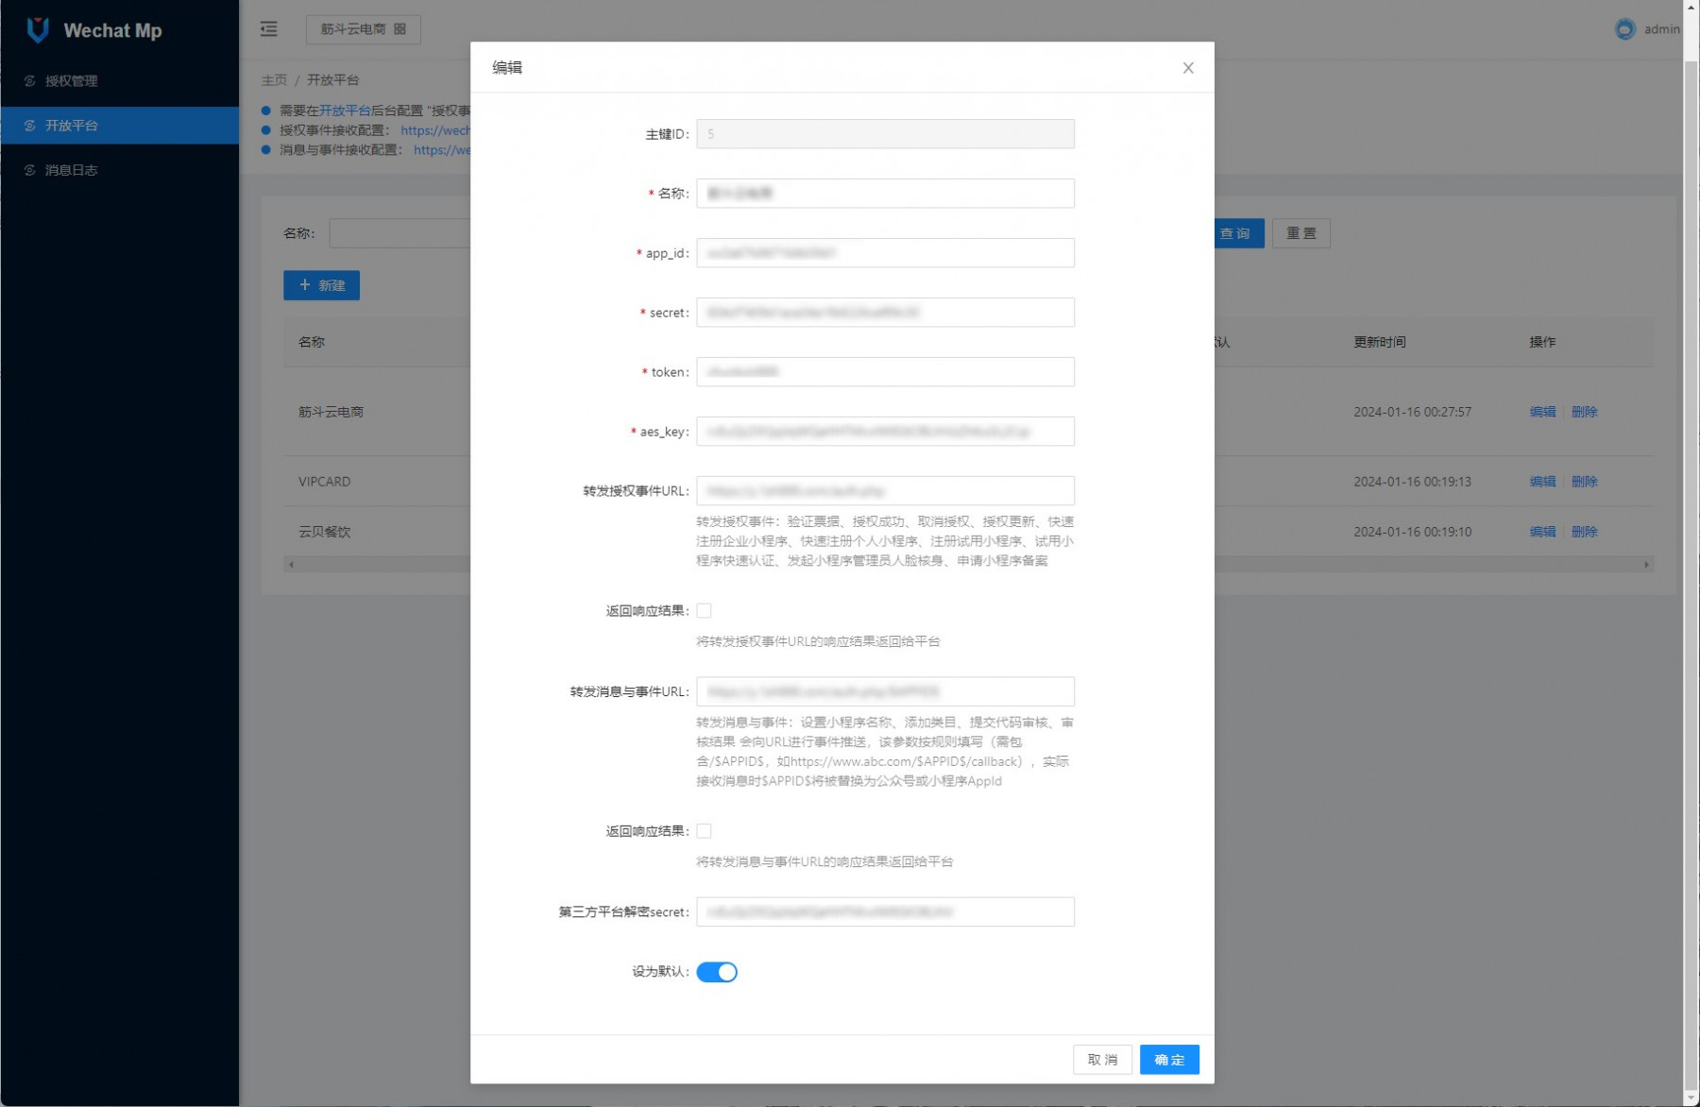Screen dimensions: 1700x1107
Task: Confirm edits with 确定 button
Action: (x=1169, y=1060)
